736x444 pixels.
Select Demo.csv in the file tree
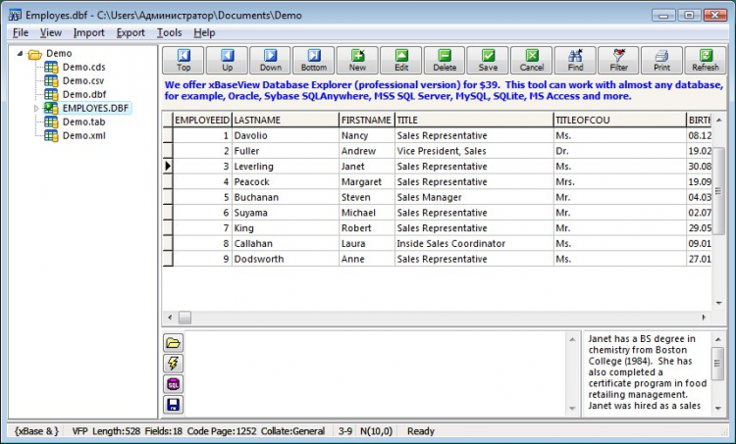pos(83,80)
